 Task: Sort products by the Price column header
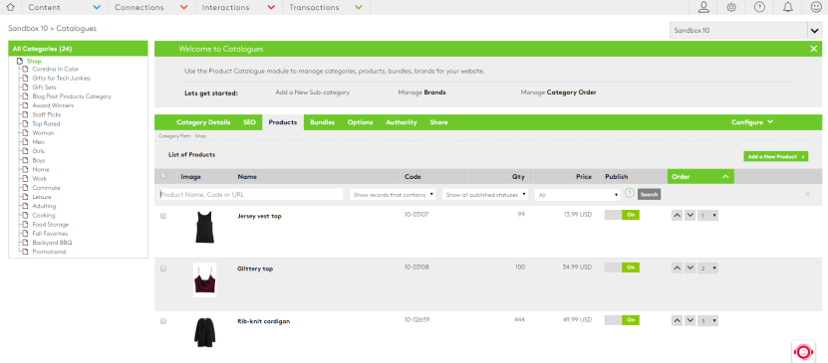(x=584, y=177)
